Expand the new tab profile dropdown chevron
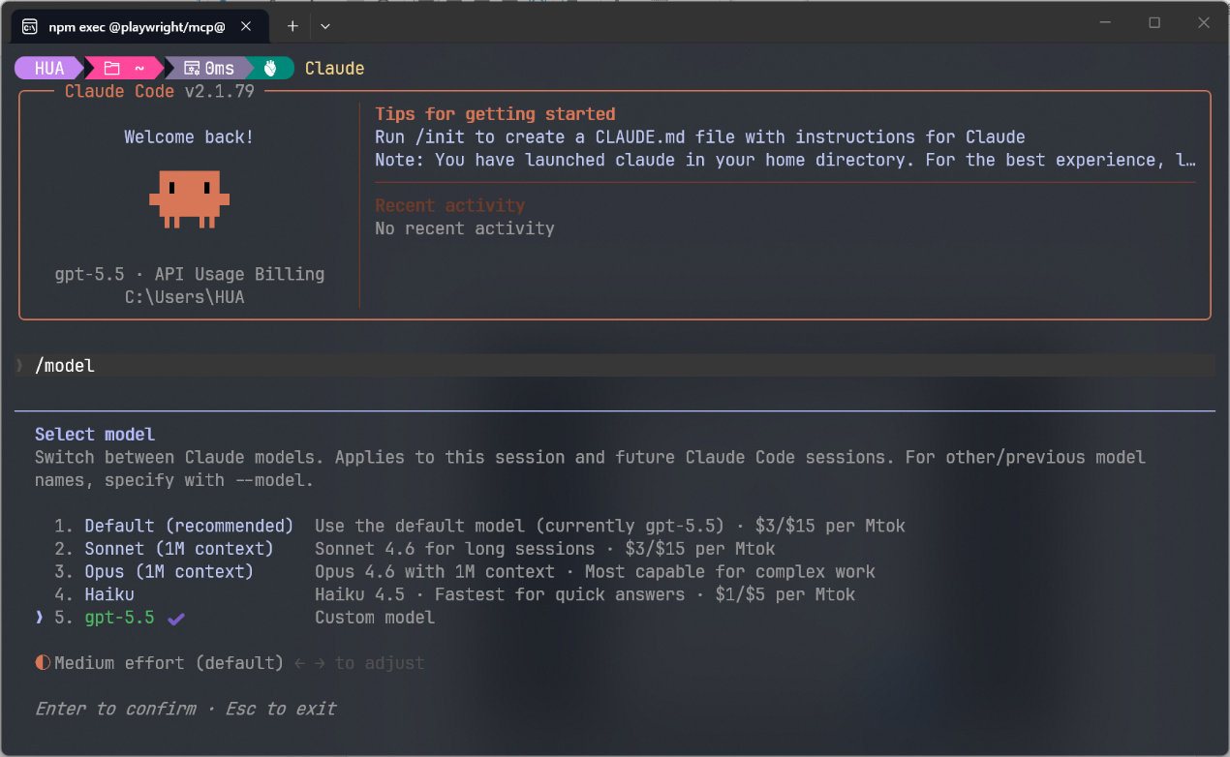Viewport: 1230px width, 757px height. (325, 26)
